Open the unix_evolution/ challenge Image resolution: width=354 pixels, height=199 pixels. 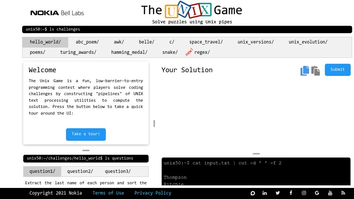308,42
